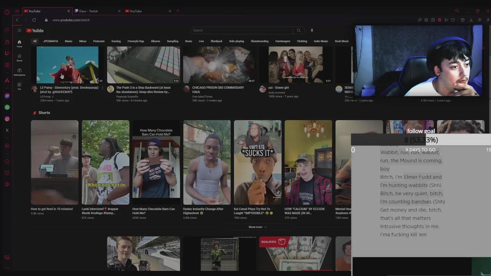Open a new tab with plus button

pos(178,11)
